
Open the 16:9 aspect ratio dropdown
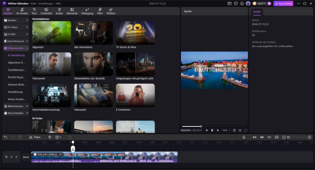point(226,130)
